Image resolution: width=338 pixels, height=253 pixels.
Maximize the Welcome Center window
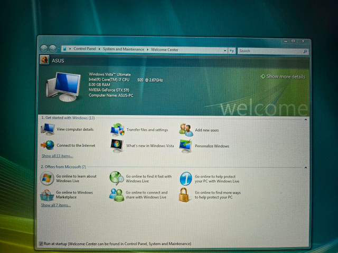pyautogui.click(x=293, y=41)
